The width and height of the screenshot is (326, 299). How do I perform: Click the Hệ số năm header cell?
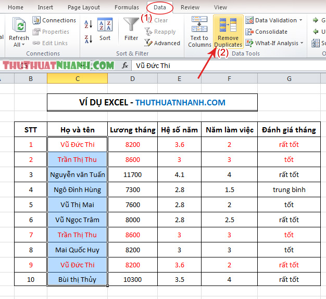pyautogui.click(x=179, y=129)
